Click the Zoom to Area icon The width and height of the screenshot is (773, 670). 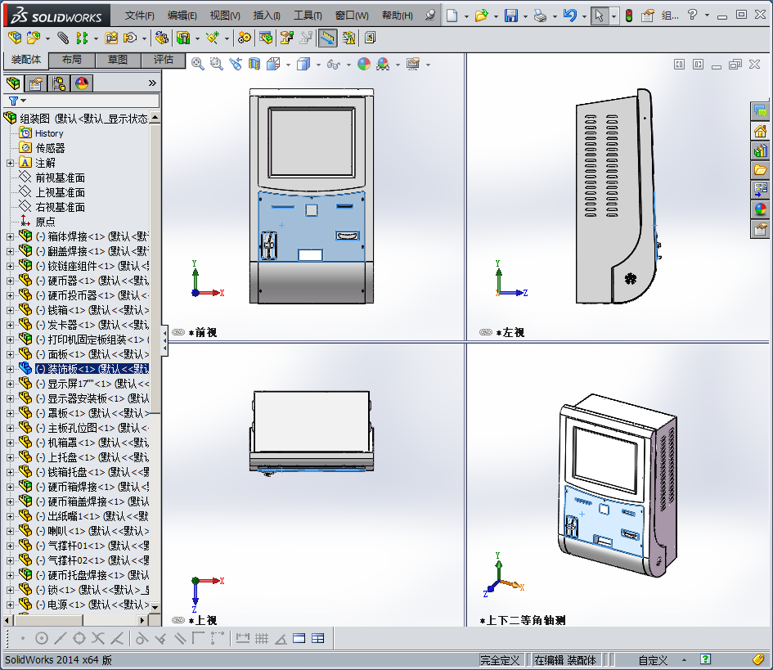click(217, 64)
